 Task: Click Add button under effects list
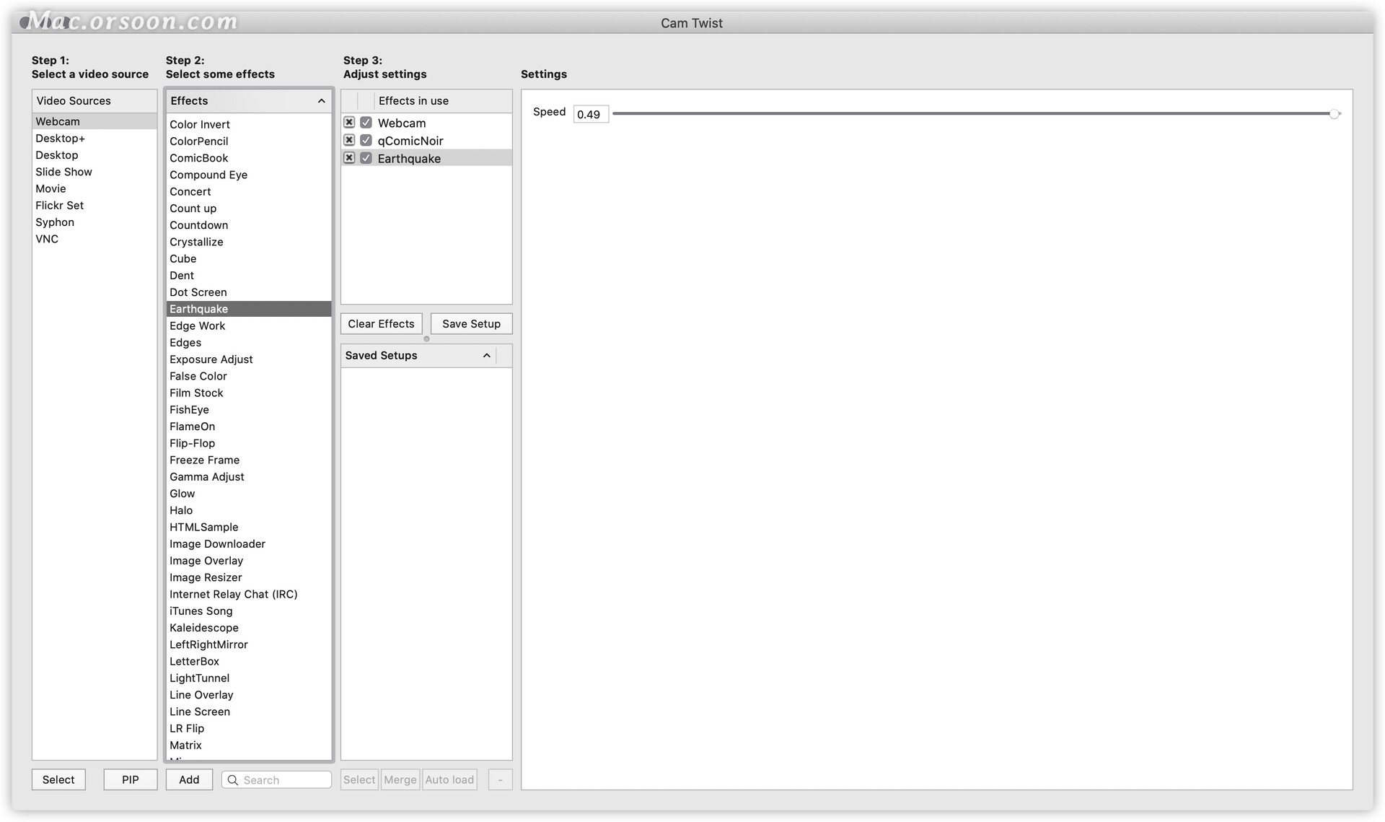coord(189,780)
